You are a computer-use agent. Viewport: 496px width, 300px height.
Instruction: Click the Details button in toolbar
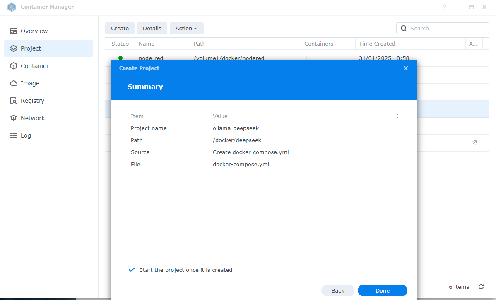tap(152, 28)
